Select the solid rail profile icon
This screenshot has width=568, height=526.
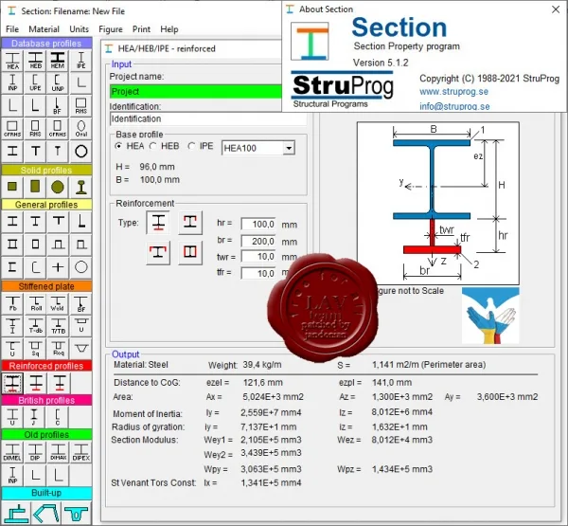coord(80,187)
